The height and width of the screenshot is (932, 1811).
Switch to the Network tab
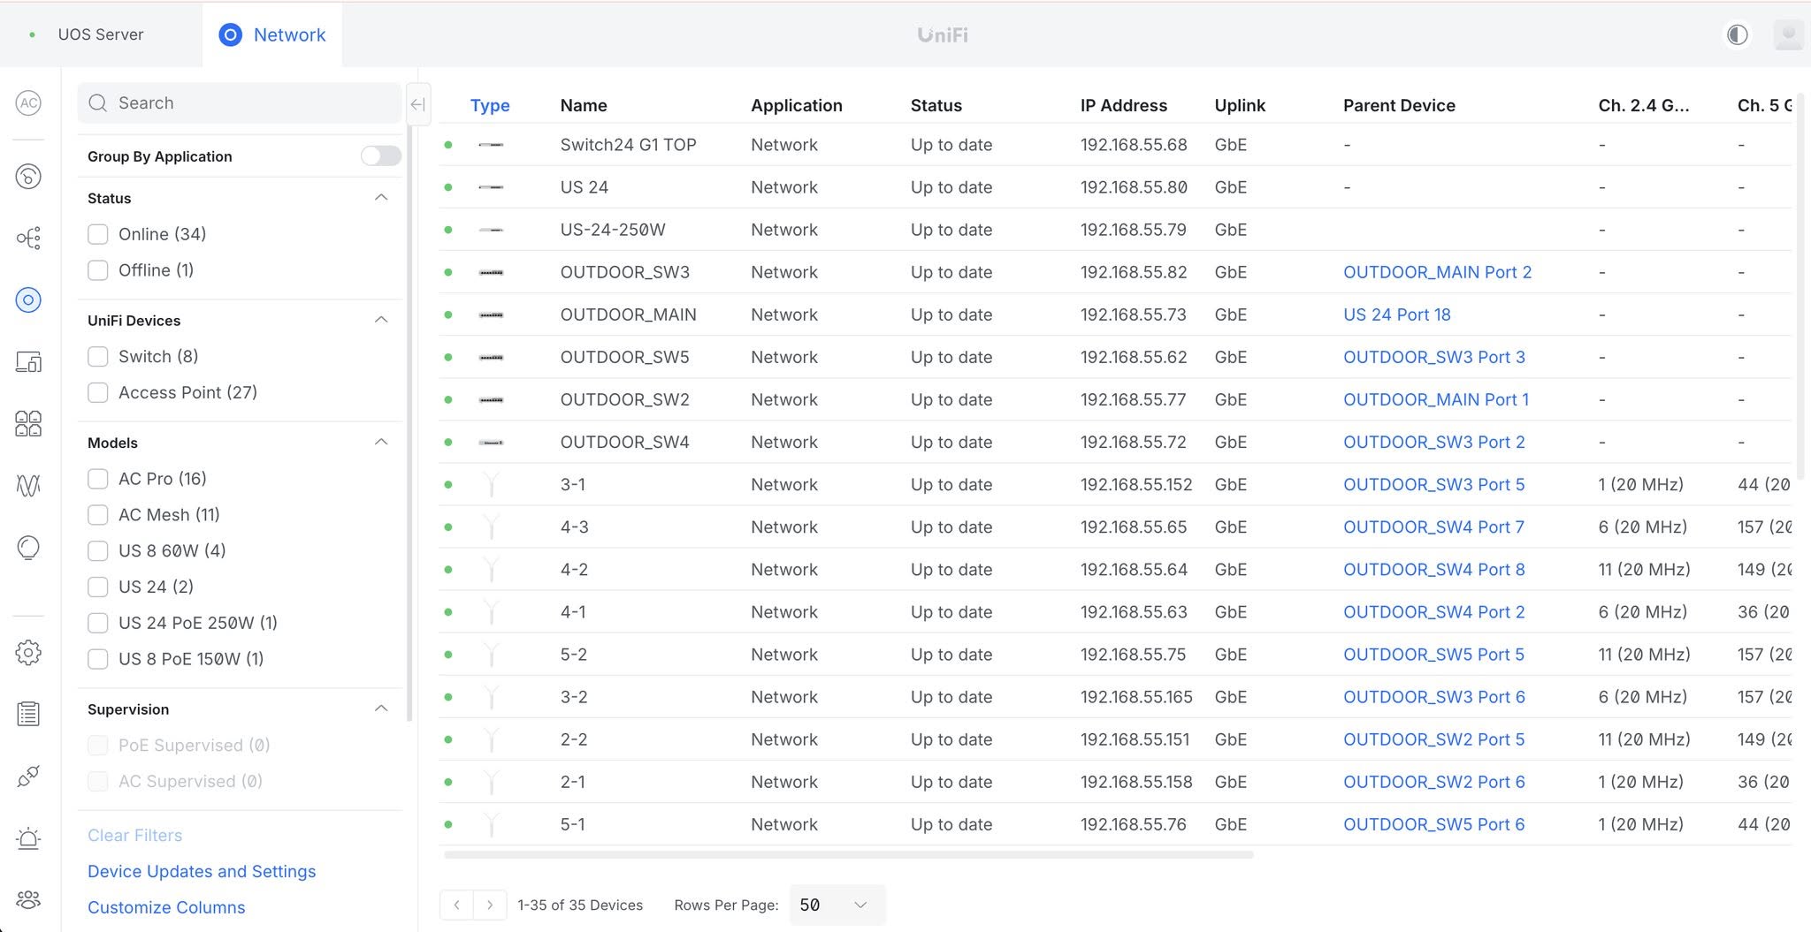click(x=271, y=34)
